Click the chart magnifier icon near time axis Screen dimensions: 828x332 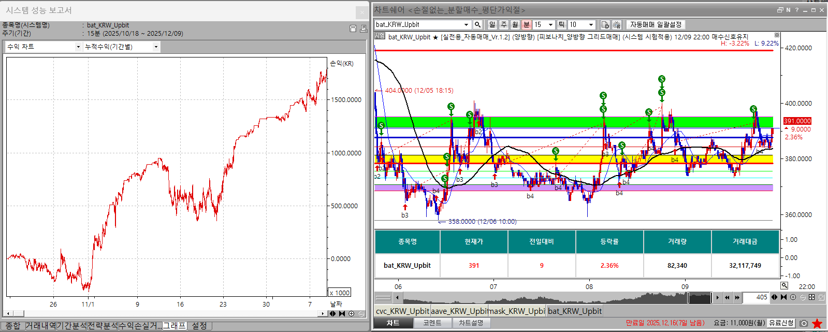[x=785, y=285]
